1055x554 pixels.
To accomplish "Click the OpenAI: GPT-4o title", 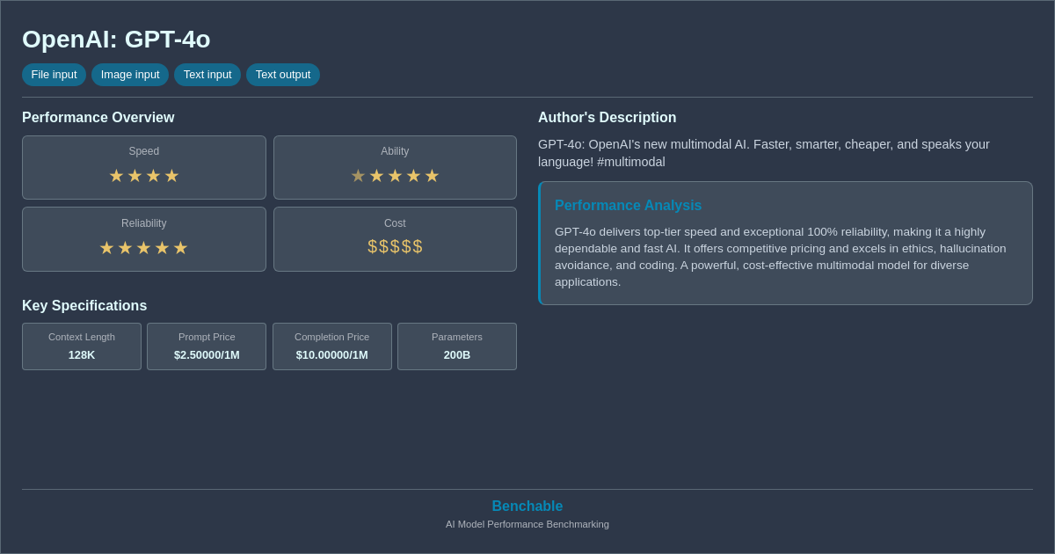I will (115, 39).
